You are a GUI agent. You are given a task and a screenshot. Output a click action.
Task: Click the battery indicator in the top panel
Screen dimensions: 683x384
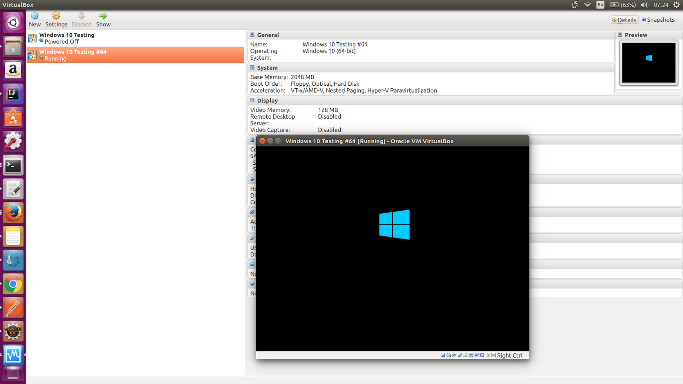coord(613,5)
